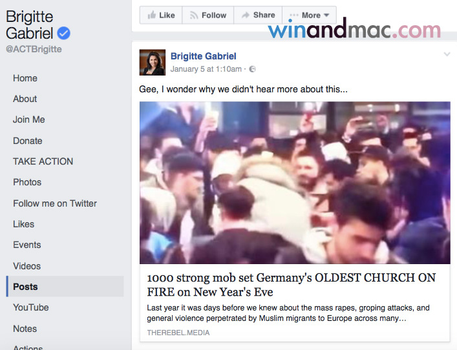
Task: Open Follow me on Twitter link
Action: click(x=55, y=203)
